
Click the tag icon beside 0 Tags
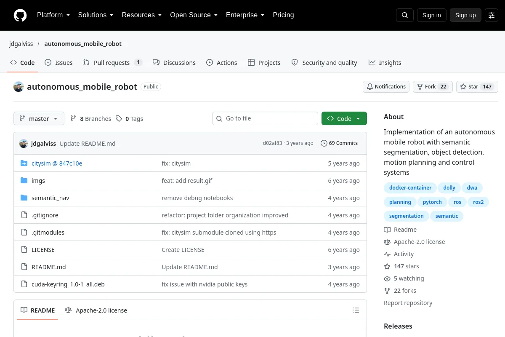[119, 119]
